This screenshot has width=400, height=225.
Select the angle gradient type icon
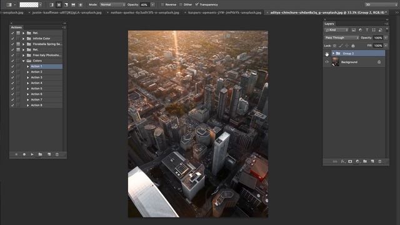coord(66,4)
